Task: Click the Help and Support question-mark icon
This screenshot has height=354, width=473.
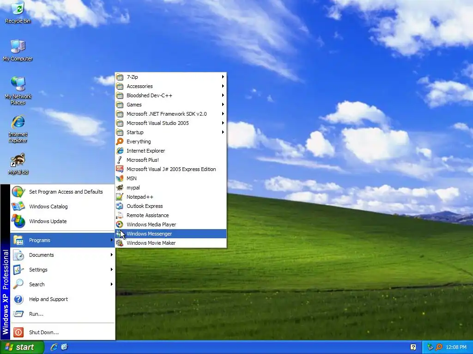Action: tap(18, 299)
